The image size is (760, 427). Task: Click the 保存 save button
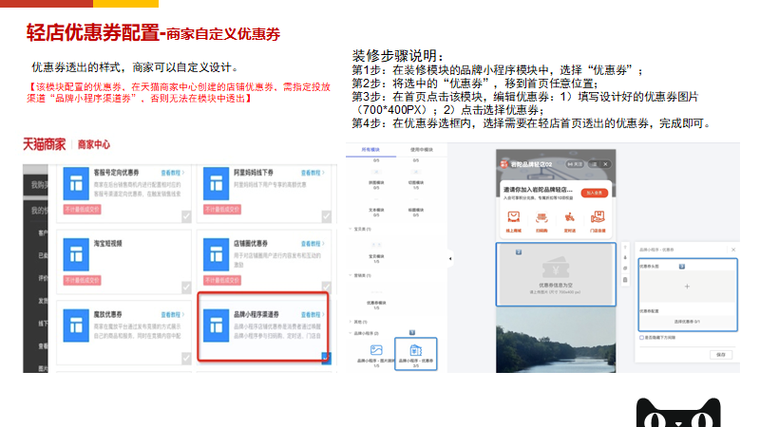tap(721, 355)
